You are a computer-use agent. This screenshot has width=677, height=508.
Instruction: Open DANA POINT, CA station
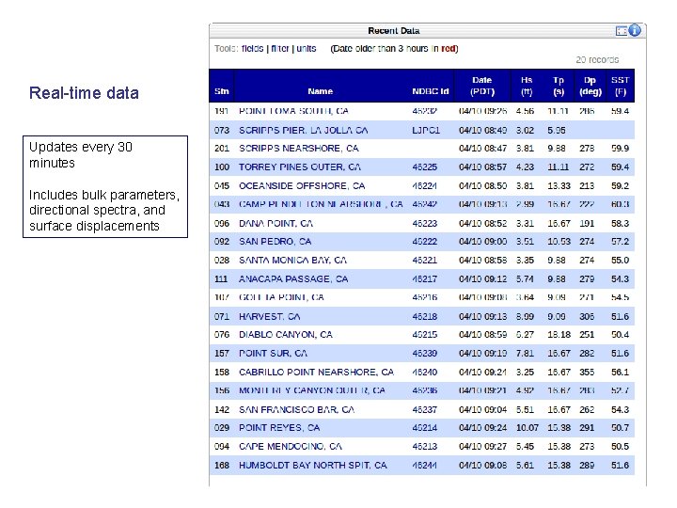click(276, 223)
